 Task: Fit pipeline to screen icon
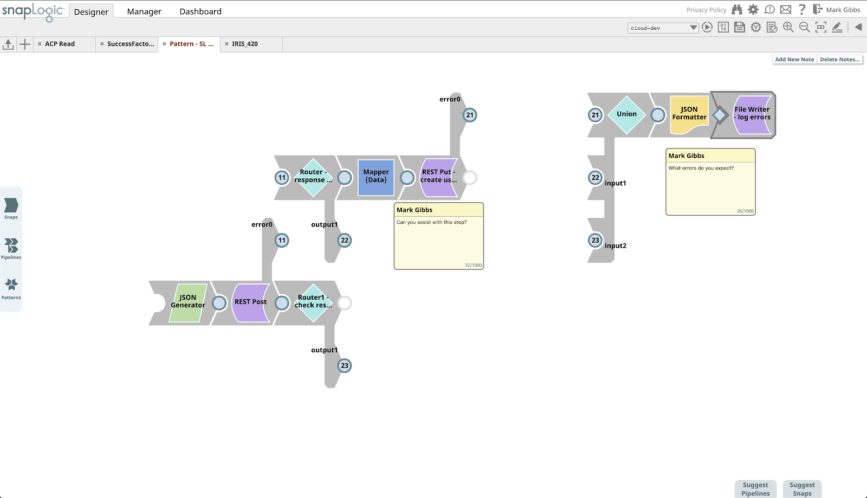821,27
